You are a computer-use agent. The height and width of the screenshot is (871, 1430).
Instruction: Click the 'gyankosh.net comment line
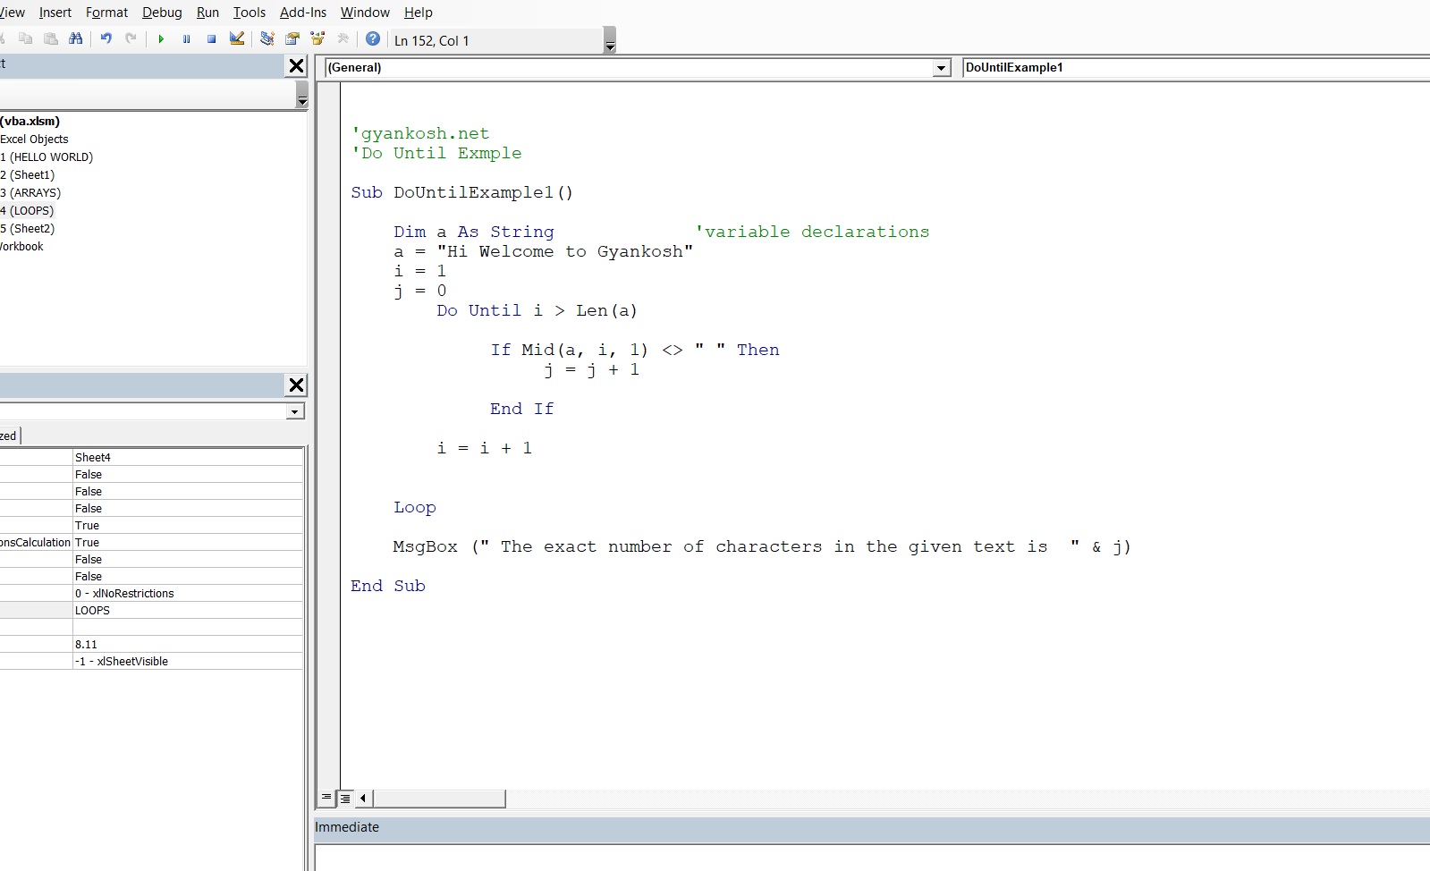coord(420,133)
